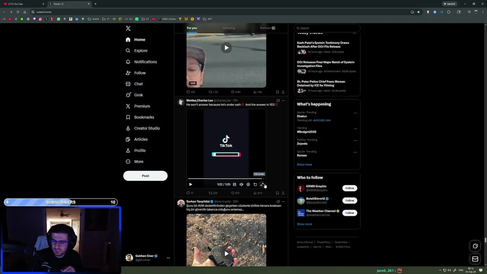Play the TikTok video with play control
This screenshot has height=274, width=487.
pos(191,185)
